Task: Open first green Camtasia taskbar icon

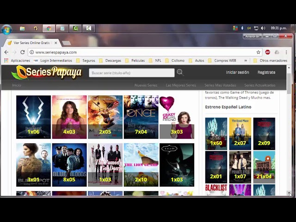Action: (x=75, y=29)
